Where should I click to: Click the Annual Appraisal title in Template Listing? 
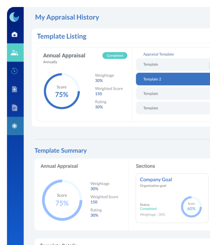64,56
